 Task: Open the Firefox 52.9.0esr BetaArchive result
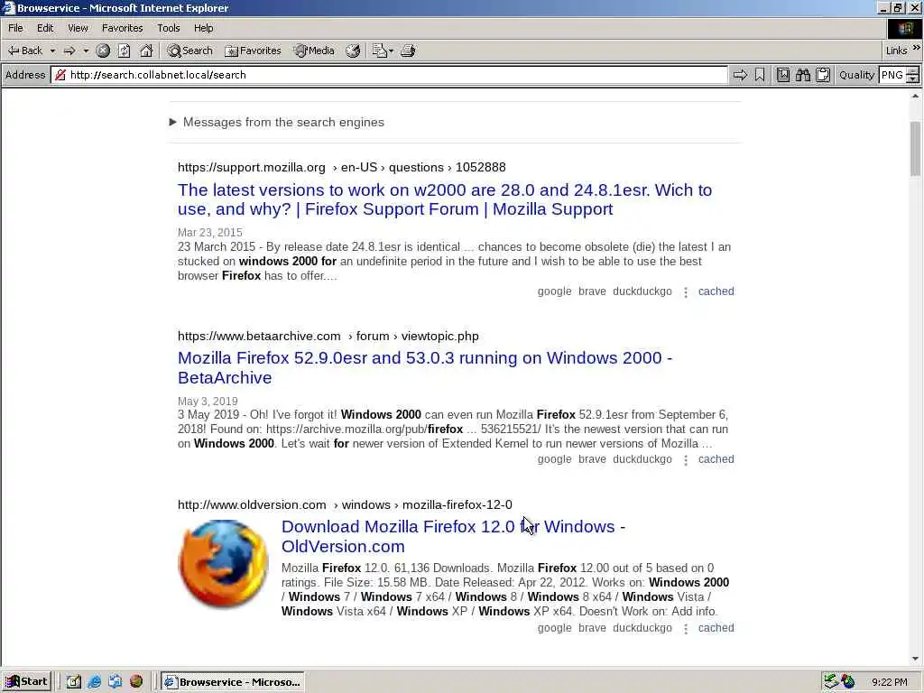(425, 368)
